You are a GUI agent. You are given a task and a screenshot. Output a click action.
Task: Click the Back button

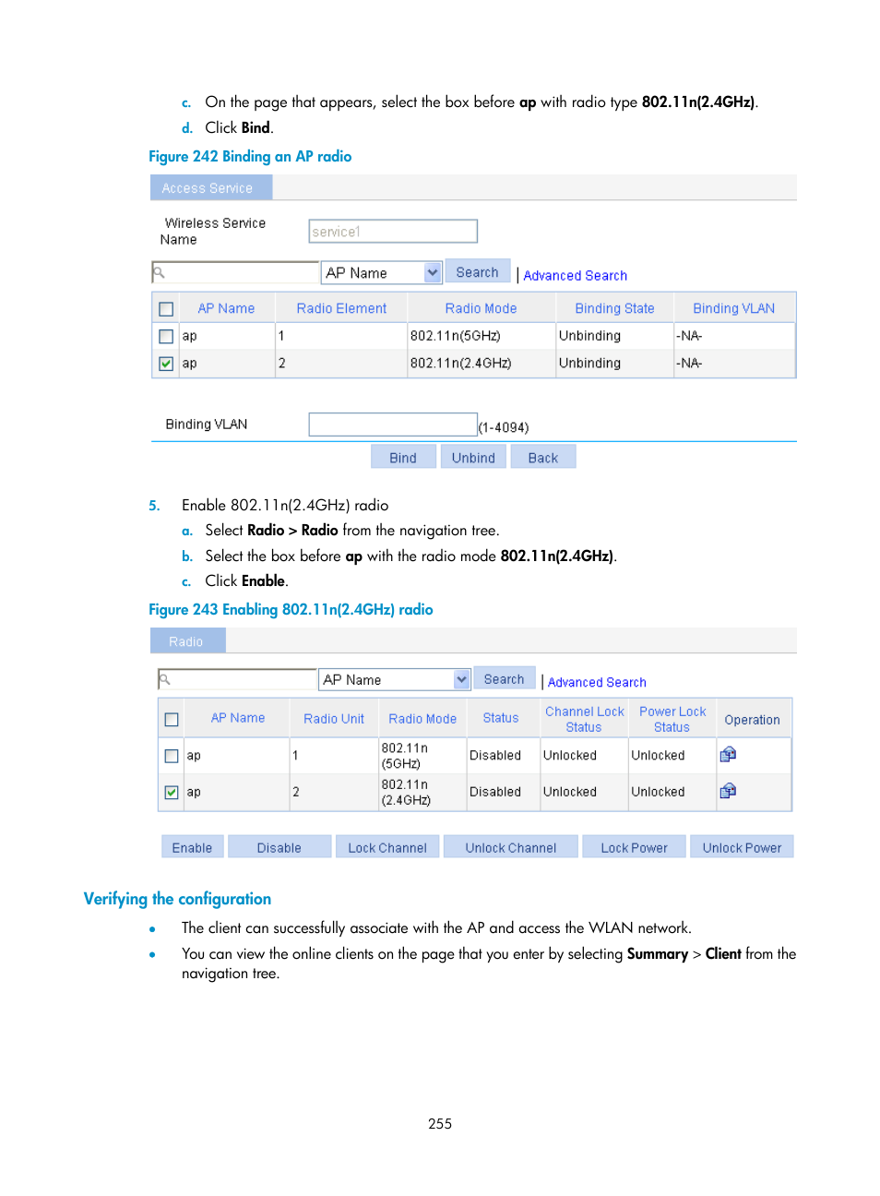click(x=543, y=457)
